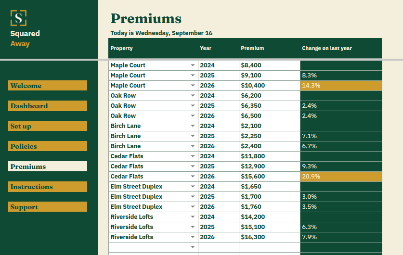Viewport: 403px width, 255px height.
Task: Select the highlighted 14.3% change cell
Action: click(x=341, y=86)
